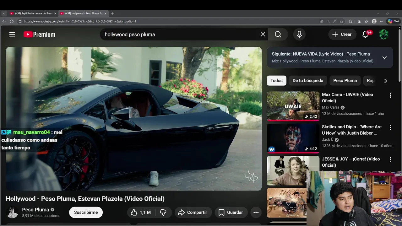Viewport: 402px width, 226px height.
Task: Open the account avatar menu
Action: 383,35
